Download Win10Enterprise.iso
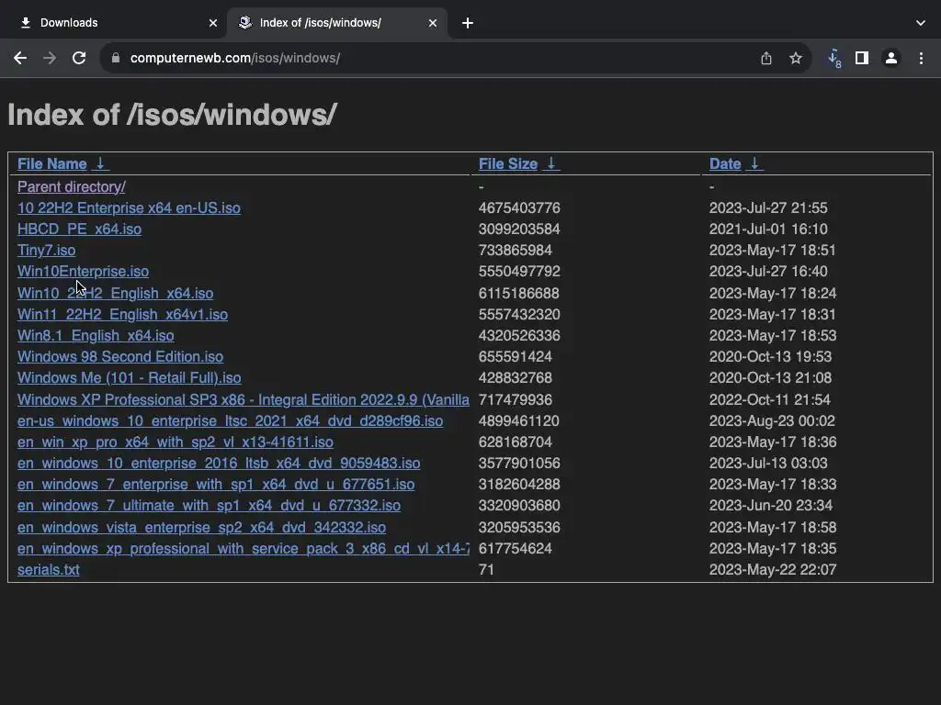 pyautogui.click(x=83, y=272)
